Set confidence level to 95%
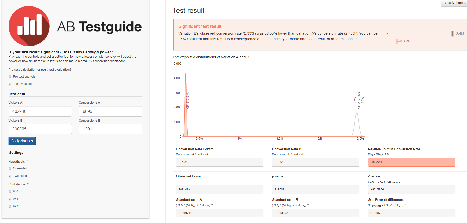467x223 pixels. (x=10, y=199)
